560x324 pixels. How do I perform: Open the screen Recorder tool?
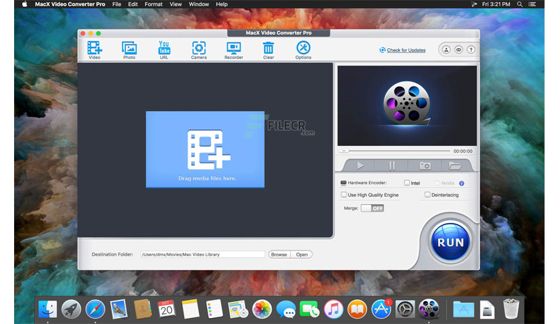(x=234, y=50)
